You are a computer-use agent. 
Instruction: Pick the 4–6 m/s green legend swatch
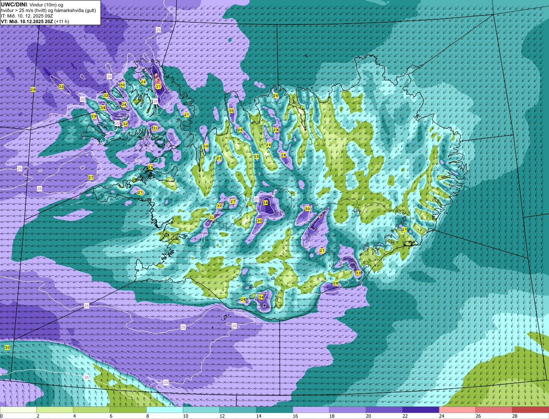pyautogui.click(x=92, y=410)
